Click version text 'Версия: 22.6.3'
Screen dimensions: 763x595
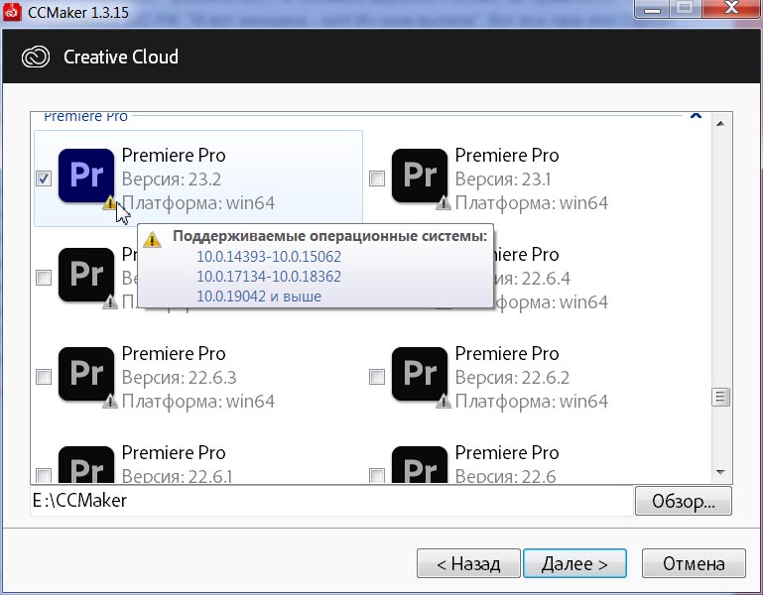(x=179, y=378)
